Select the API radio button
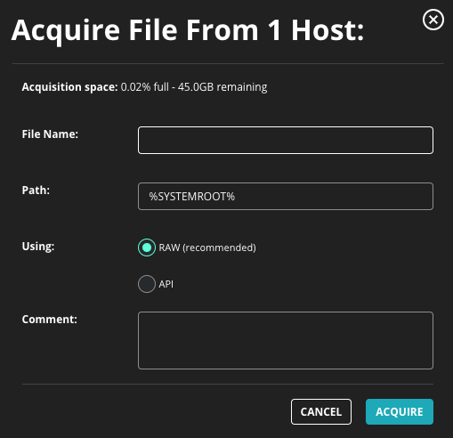The width and height of the screenshot is (453, 438). pos(147,284)
